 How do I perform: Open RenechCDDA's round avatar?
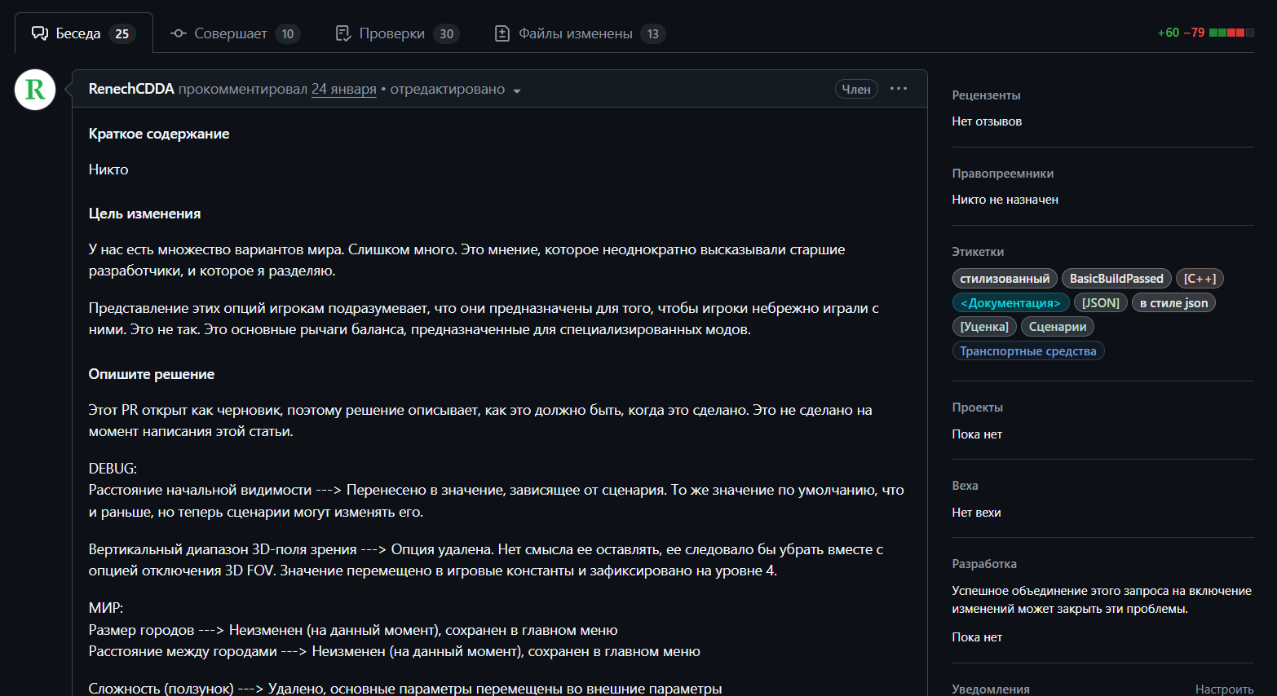pyautogui.click(x=35, y=90)
